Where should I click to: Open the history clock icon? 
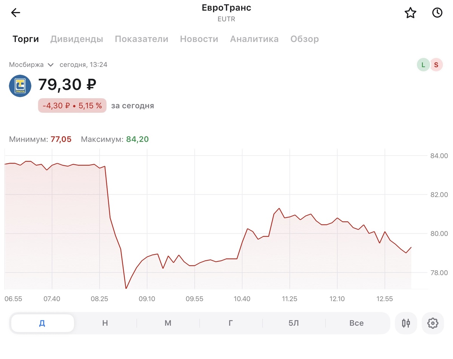[x=437, y=13]
